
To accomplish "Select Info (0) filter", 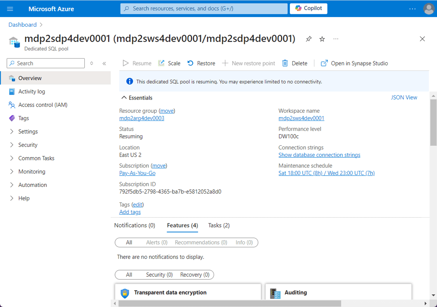I will pos(244,243).
